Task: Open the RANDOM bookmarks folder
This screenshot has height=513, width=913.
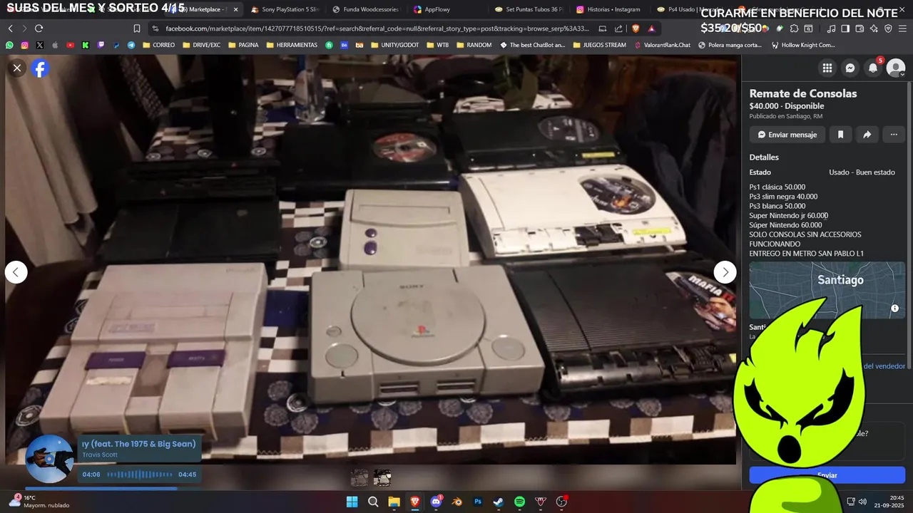Action: point(474,45)
